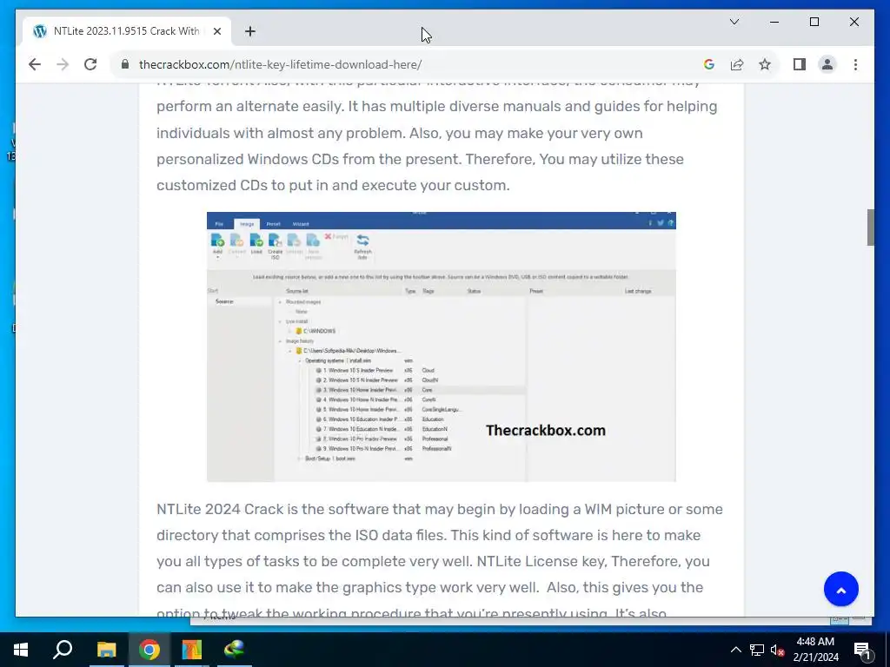The width and height of the screenshot is (890, 667).
Task: Select the NTLite 2023.11.9515 Crack tab
Action: 127,31
